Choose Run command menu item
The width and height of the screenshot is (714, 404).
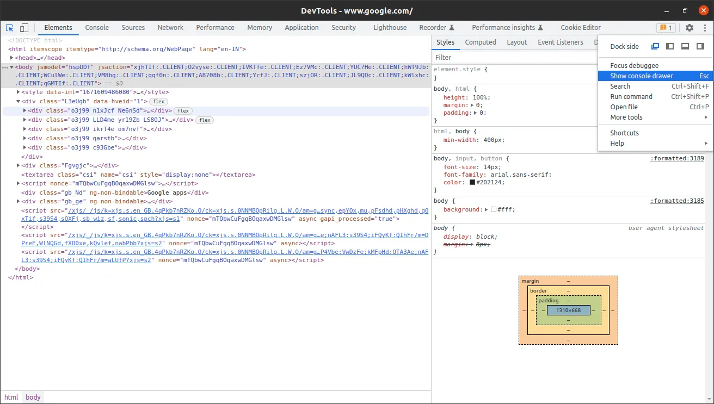655,97
